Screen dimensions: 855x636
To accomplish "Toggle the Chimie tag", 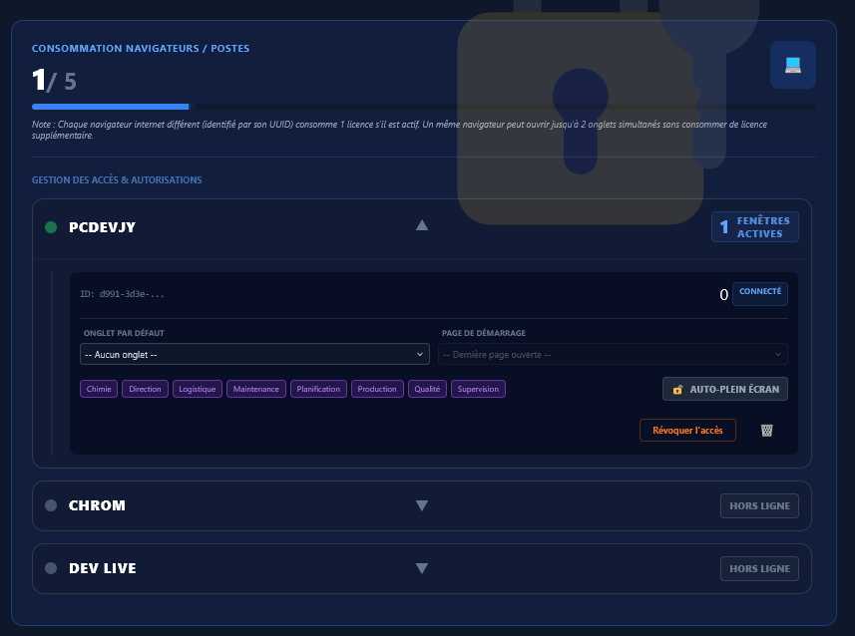I will (99, 389).
